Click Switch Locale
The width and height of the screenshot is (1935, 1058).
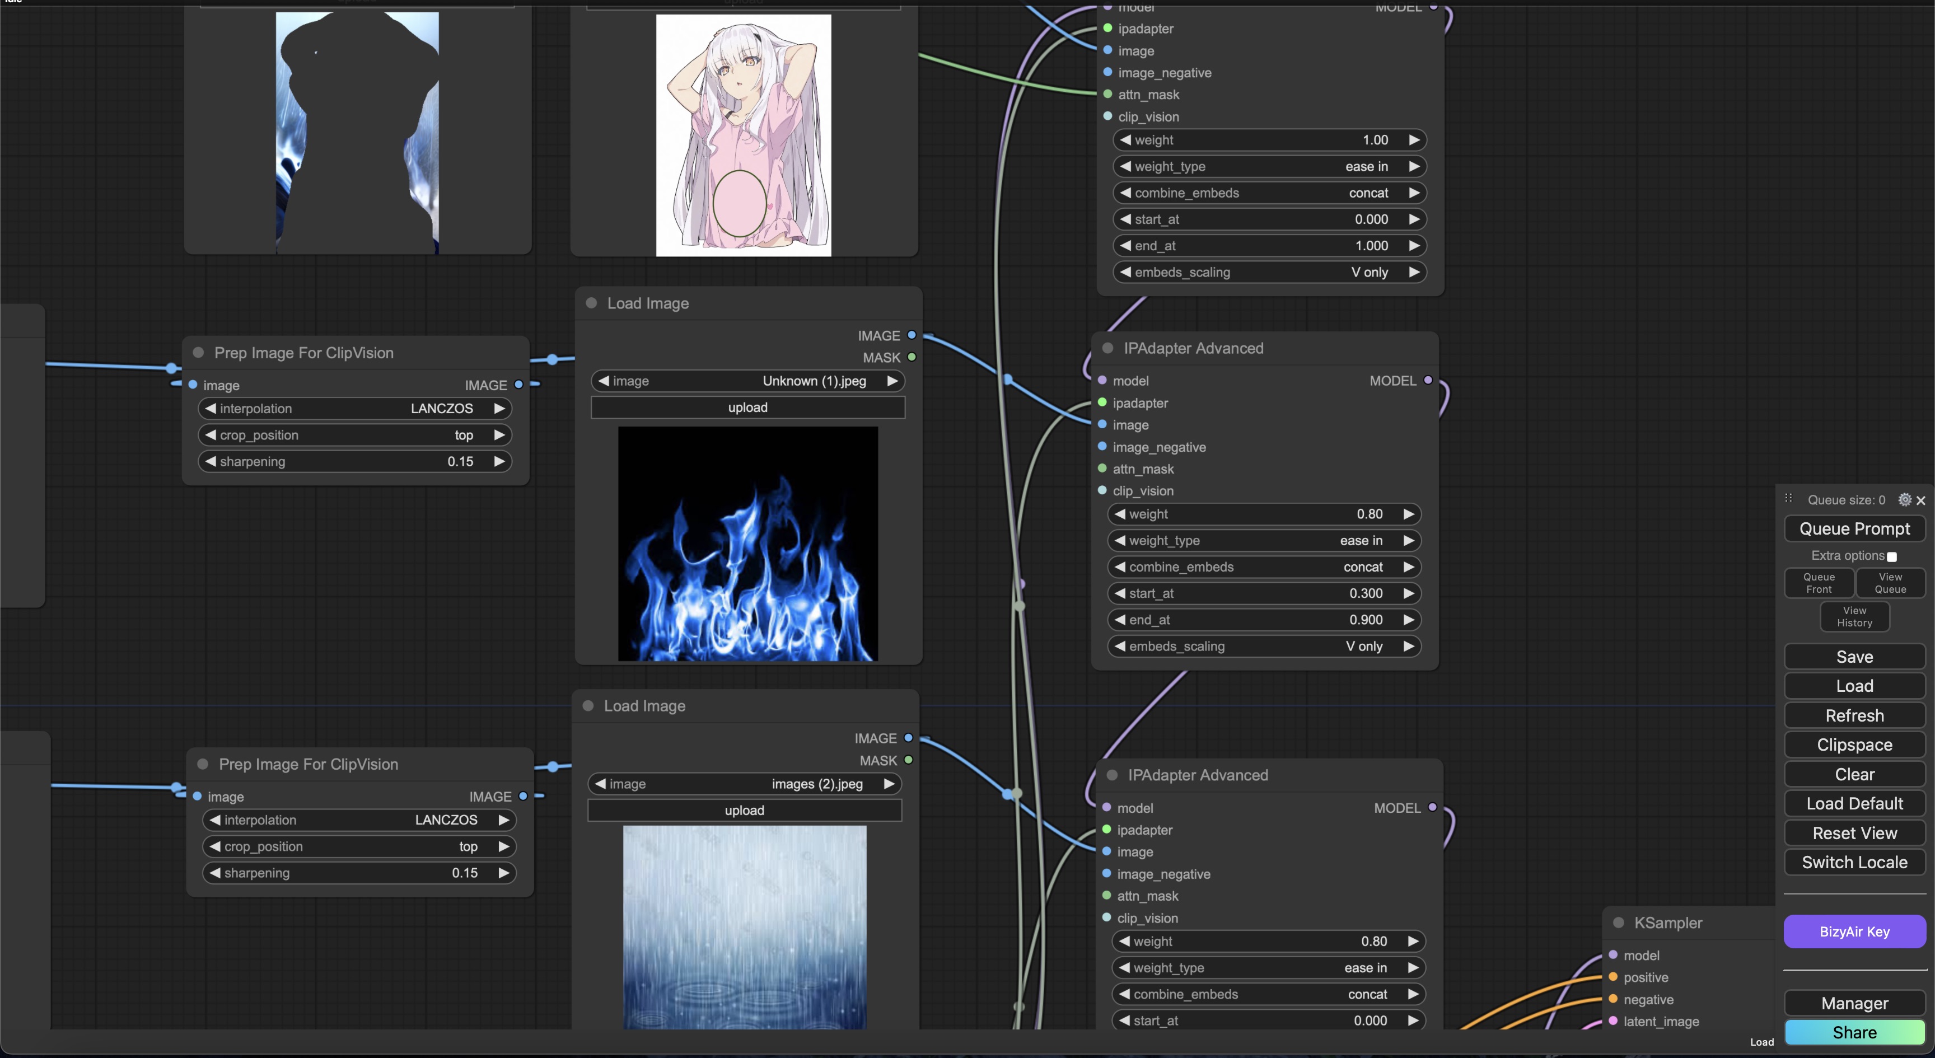click(x=1854, y=863)
